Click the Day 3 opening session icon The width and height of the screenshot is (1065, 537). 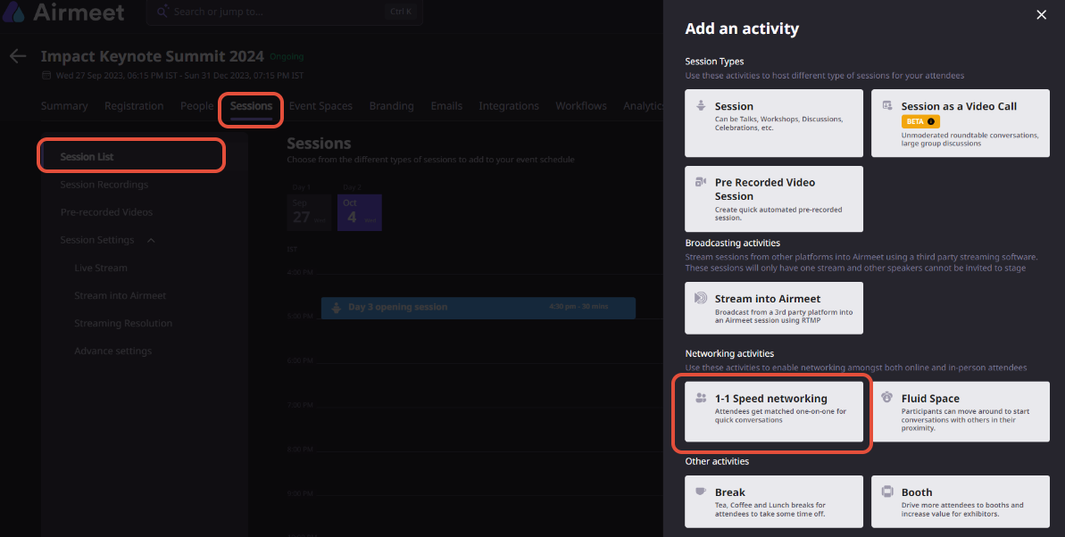tap(336, 308)
